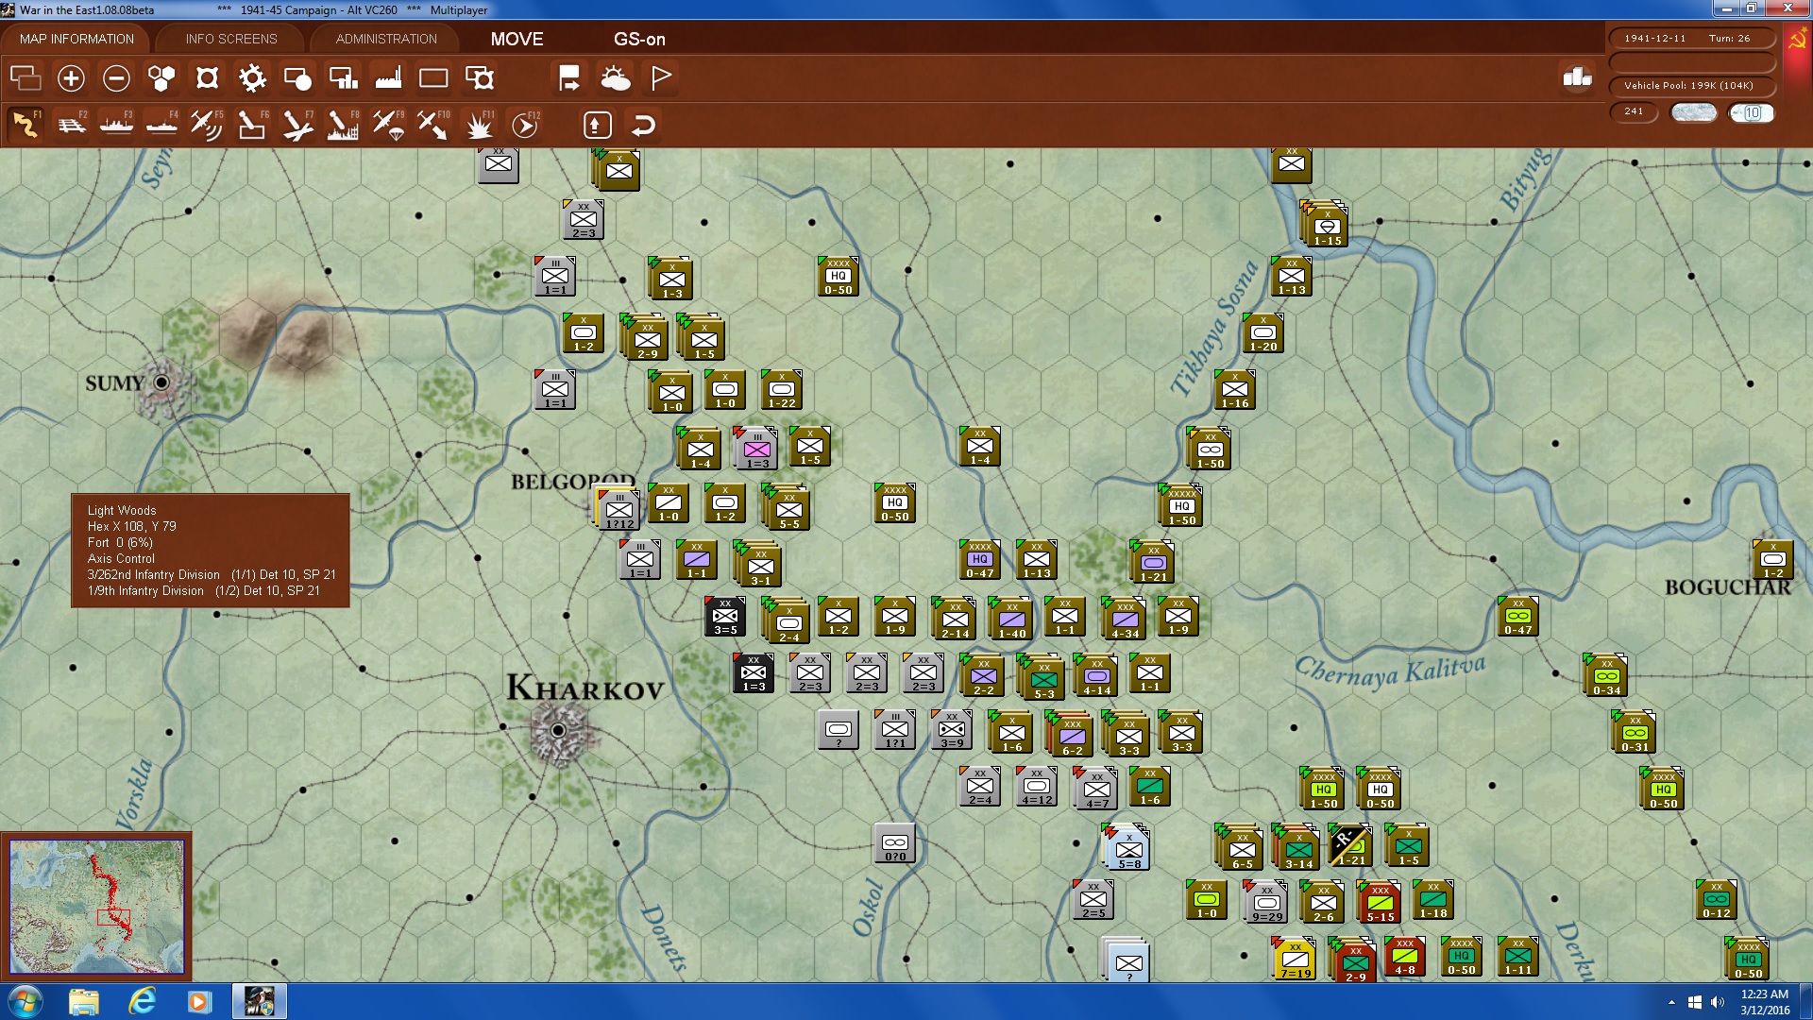Select the F2 rail movement mode
Image resolution: width=1813 pixels, height=1020 pixels.
(72, 125)
